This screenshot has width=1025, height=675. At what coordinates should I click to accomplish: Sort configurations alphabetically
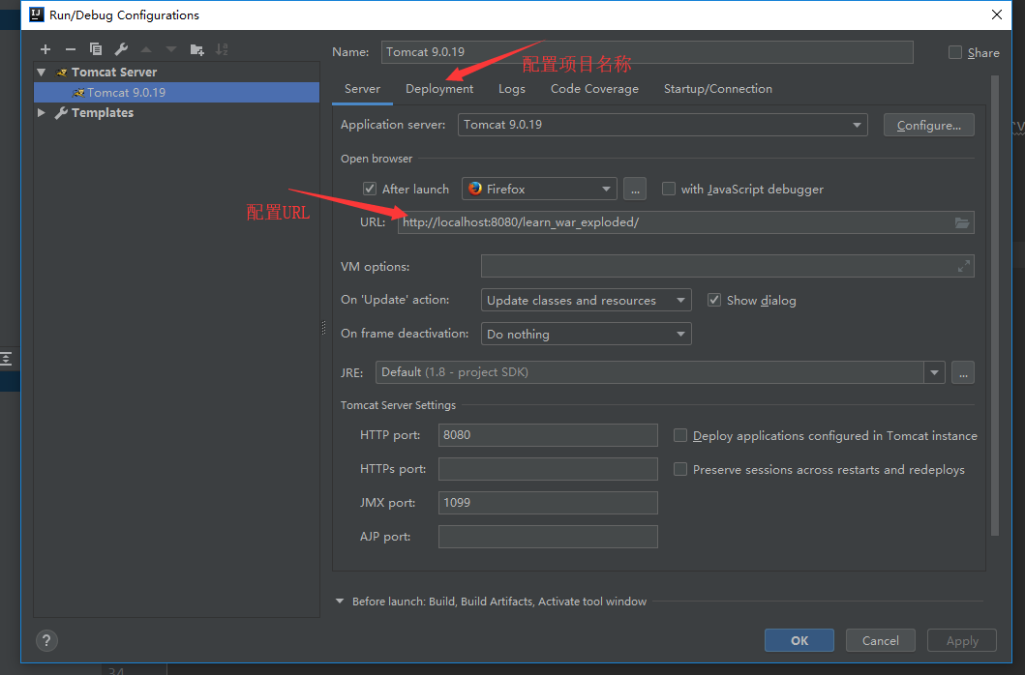223,49
